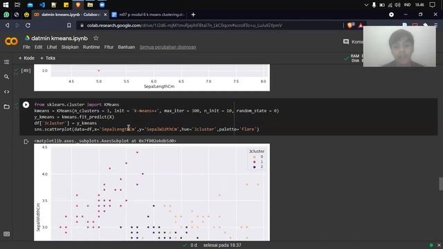Open the Runtime menu
Viewport: 443px width, 249px height.
91,47
